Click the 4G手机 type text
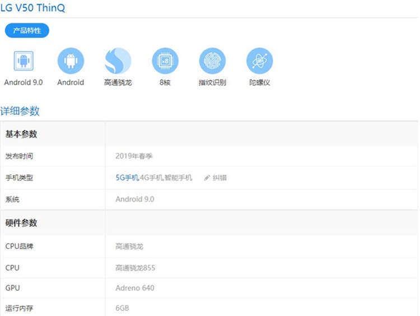 click(x=151, y=178)
